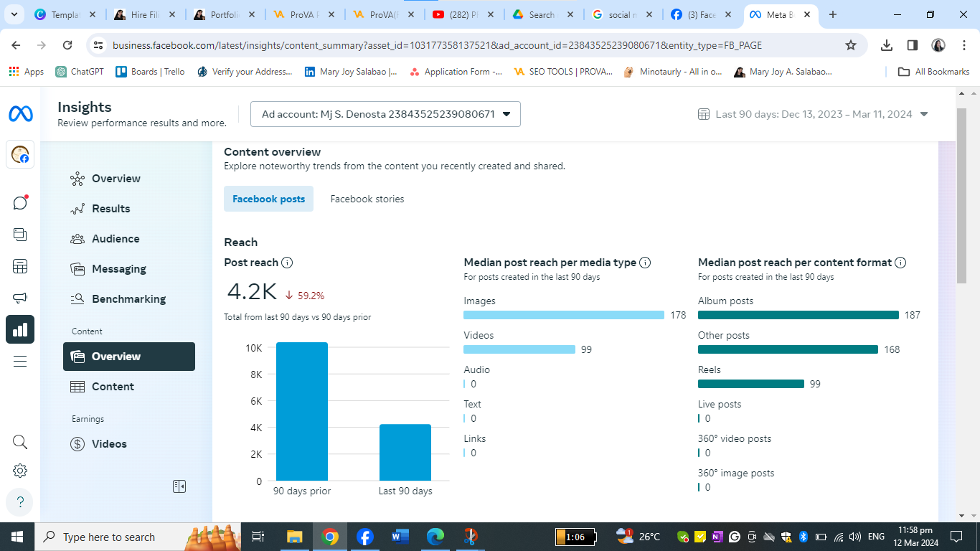This screenshot has width=980, height=551.
Task: Open Benchmarking in Insights menu
Action: point(129,299)
